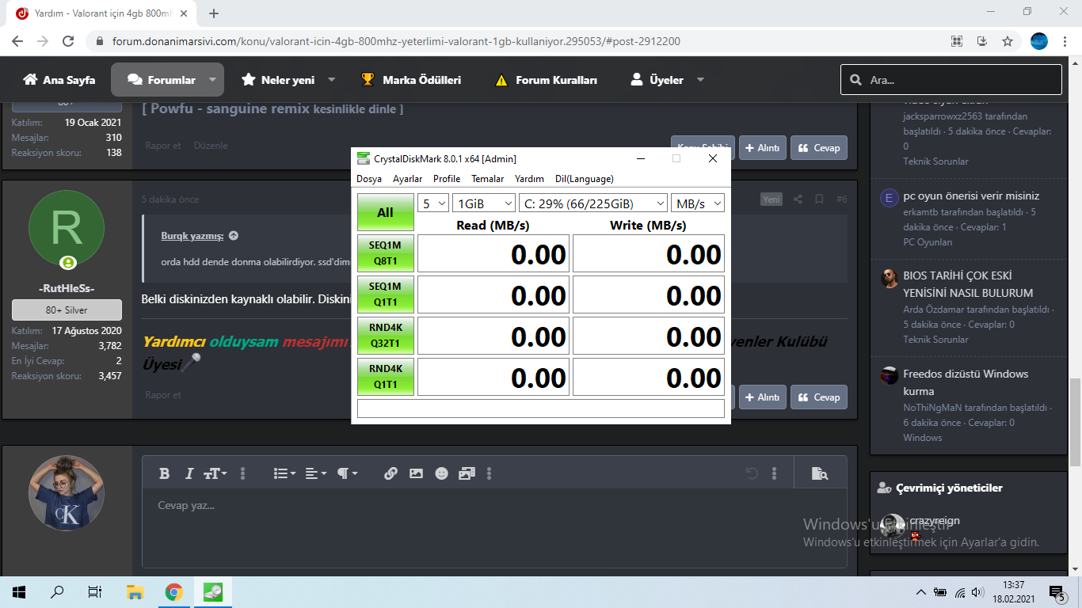
Task: Open the list dropdown in the editor
Action: pos(284,473)
